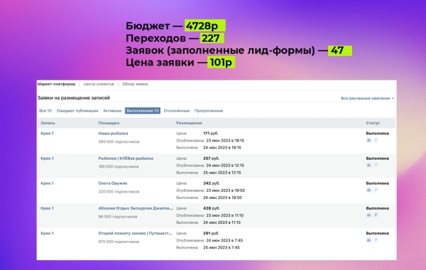
Task: Open statistics icon for Рыболов КЛЁВая рыбалка row
Action: point(368,165)
